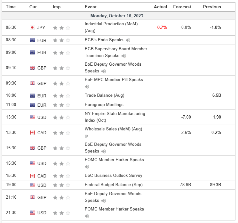Click preliminary 'P' icon under Wholesale Sales
The width and height of the screenshot is (238, 223).
(x=86, y=136)
